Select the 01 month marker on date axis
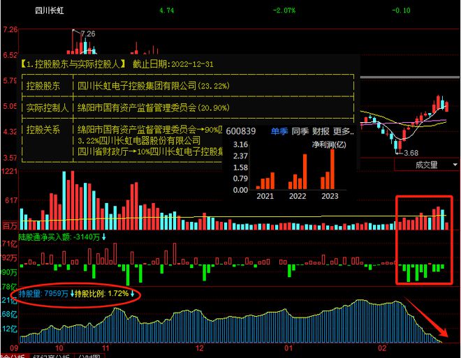Screen dimensions: 461x358 [288, 348]
